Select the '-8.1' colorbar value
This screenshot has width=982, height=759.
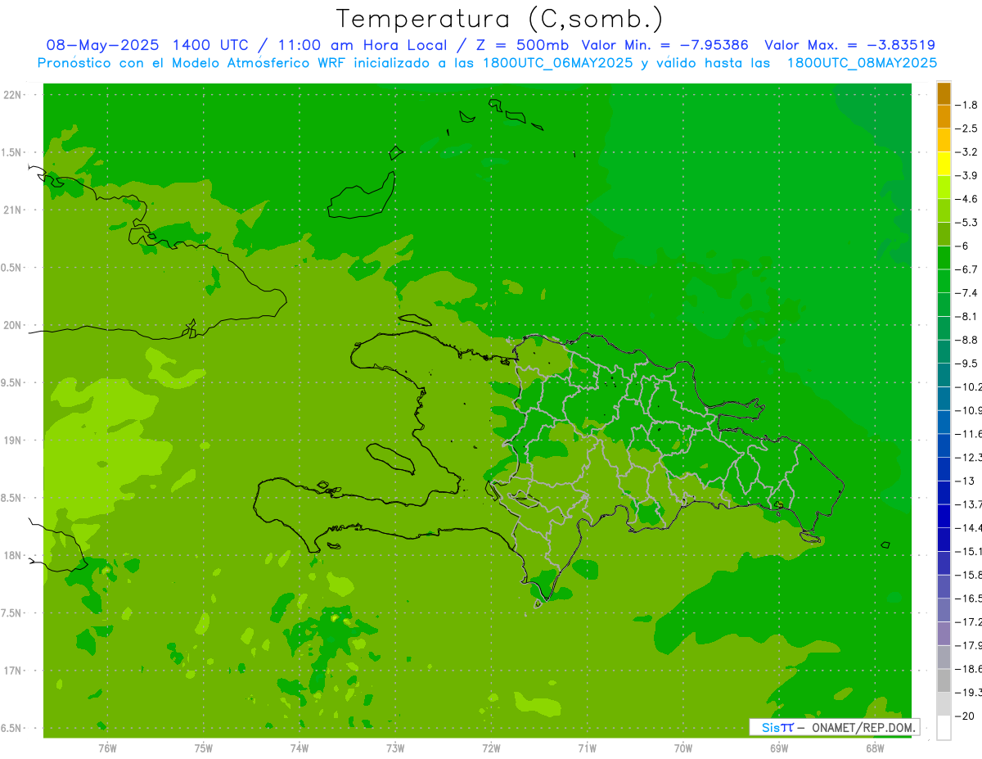click(x=966, y=316)
